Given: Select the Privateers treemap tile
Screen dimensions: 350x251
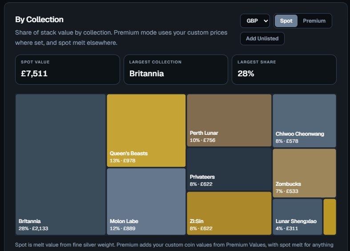Looking at the screenshot, I should point(229,169).
